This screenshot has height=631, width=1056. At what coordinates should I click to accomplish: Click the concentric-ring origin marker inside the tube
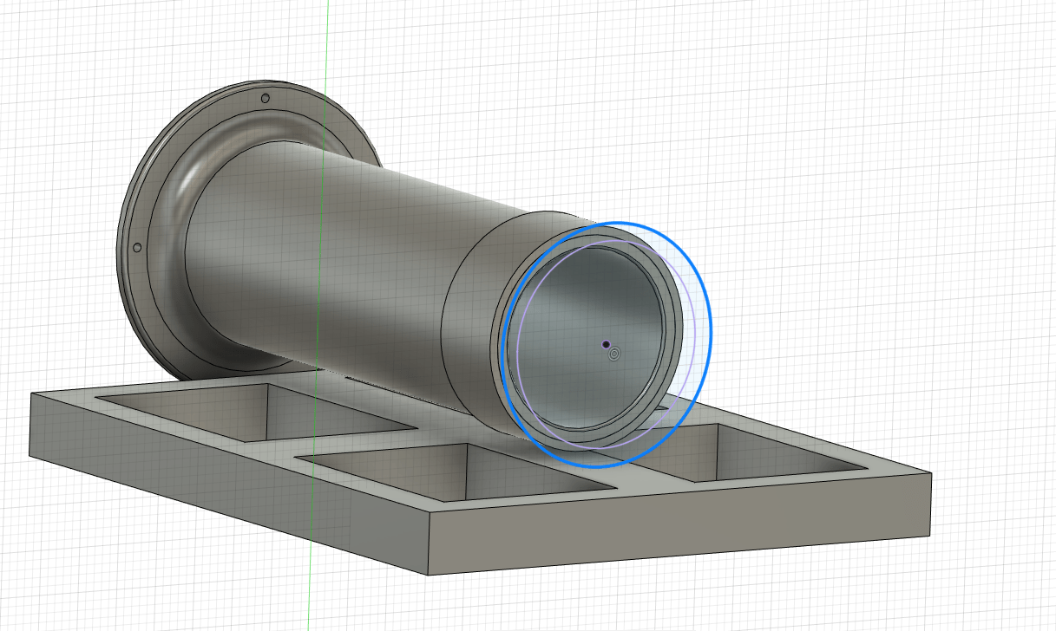[614, 354]
